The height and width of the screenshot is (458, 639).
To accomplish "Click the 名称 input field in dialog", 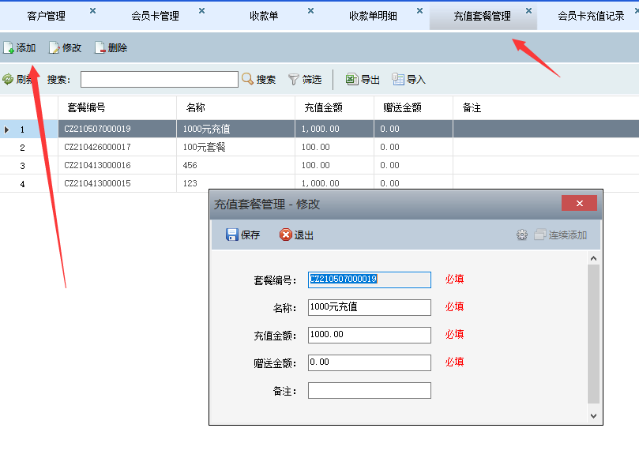I will (369, 307).
